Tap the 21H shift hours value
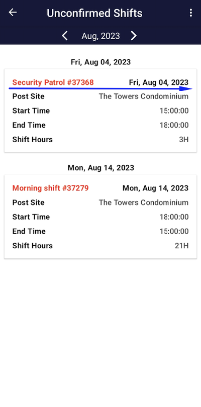The image size is (201, 407). (x=181, y=246)
